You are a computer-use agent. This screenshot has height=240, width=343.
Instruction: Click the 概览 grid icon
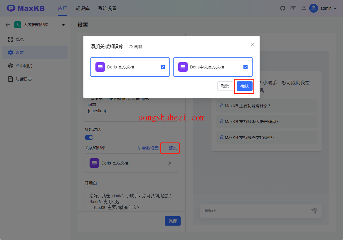(11, 39)
